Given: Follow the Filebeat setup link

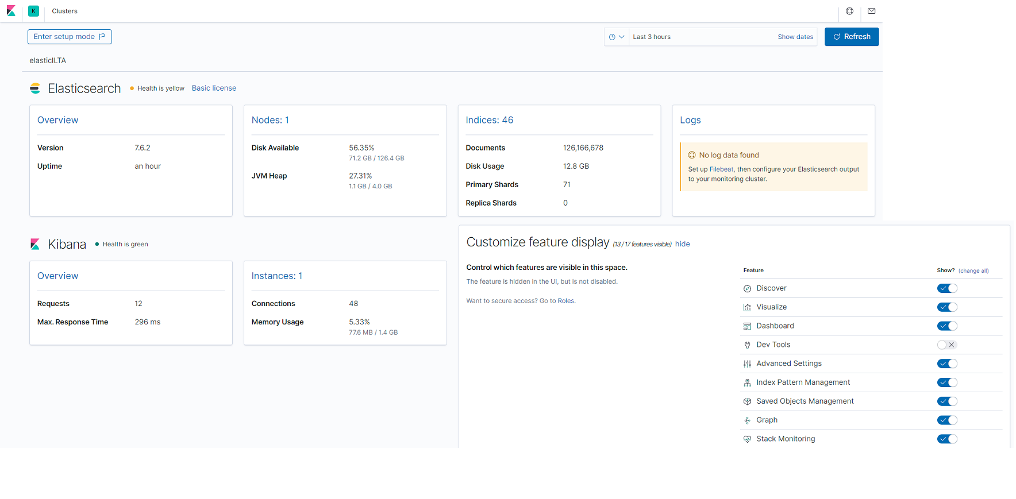Looking at the screenshot, I should tap(721, 169).
